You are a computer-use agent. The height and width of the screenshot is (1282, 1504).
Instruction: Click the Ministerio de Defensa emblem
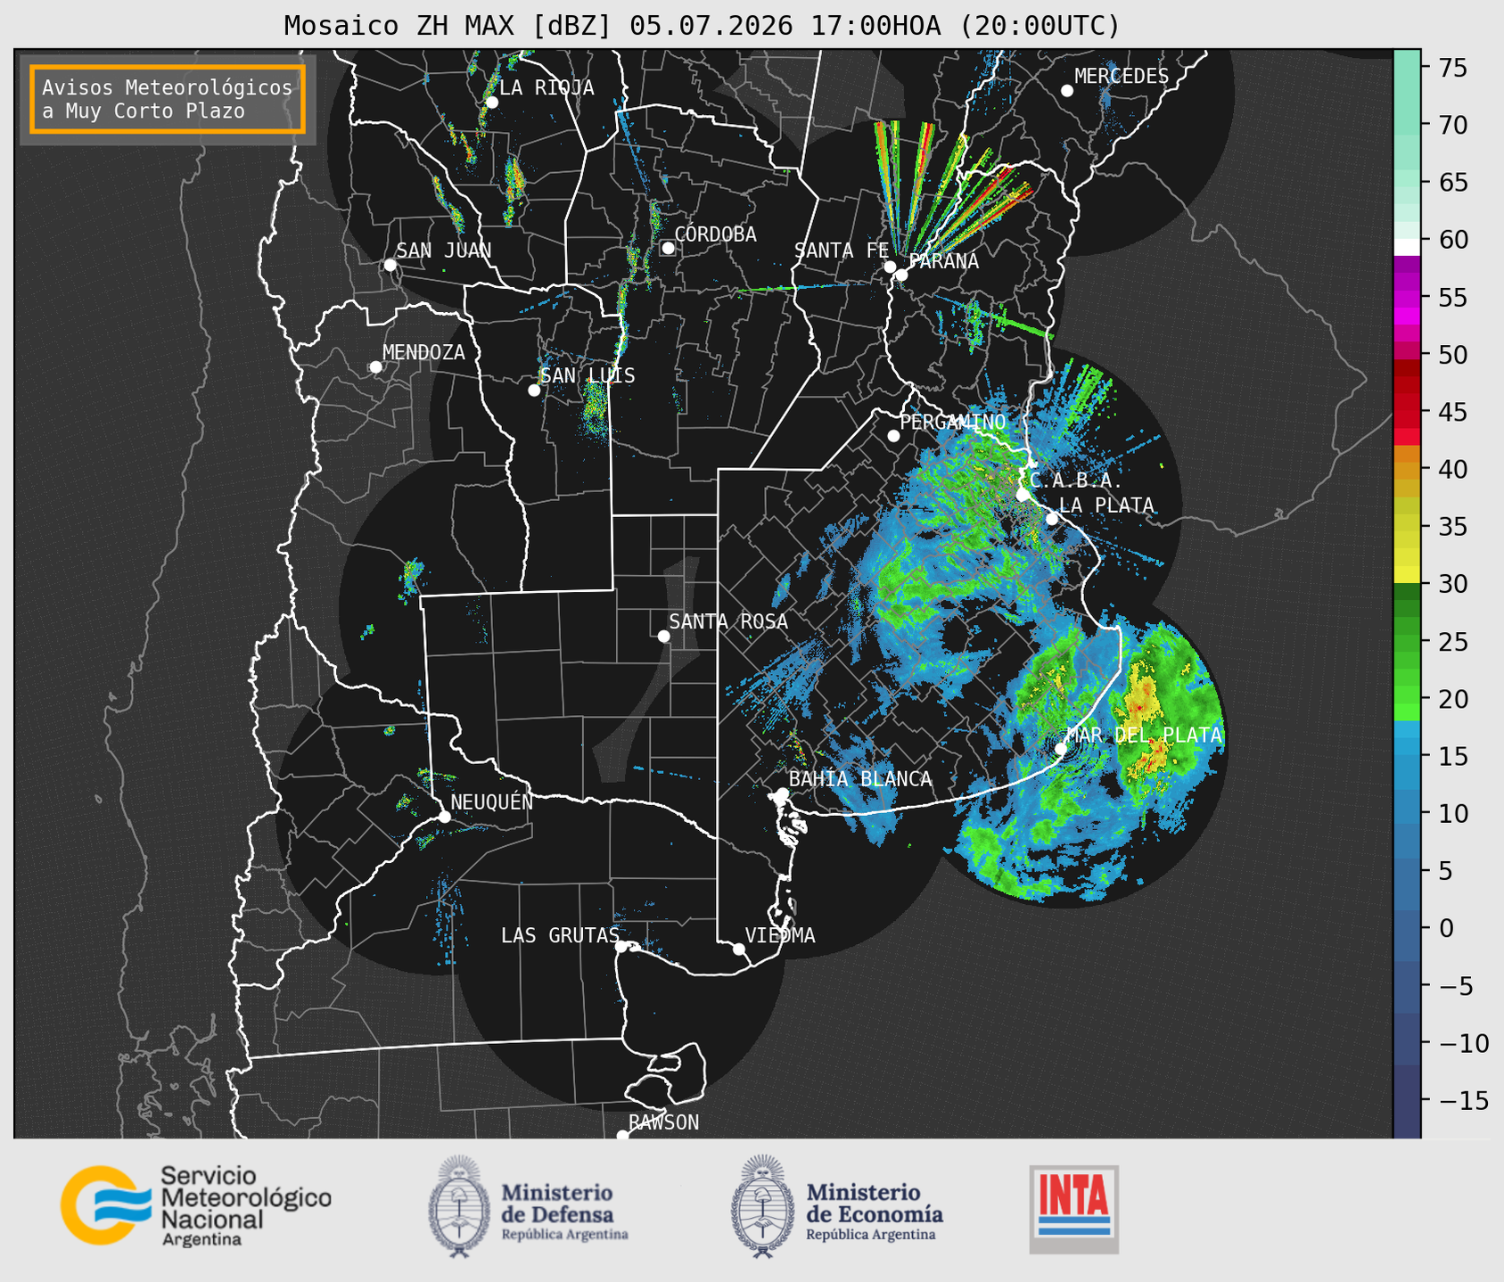458,1206
